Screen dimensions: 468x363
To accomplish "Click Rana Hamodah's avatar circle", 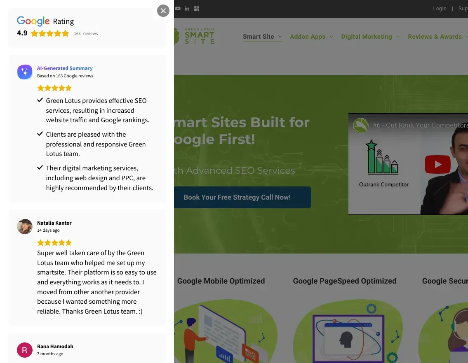I will click(25, 350).
